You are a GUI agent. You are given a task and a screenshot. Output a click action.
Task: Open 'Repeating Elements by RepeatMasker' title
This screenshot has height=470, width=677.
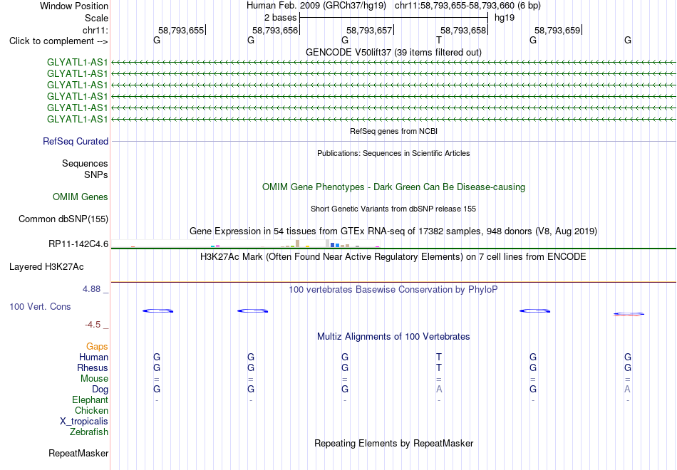(x=394, y=443)
